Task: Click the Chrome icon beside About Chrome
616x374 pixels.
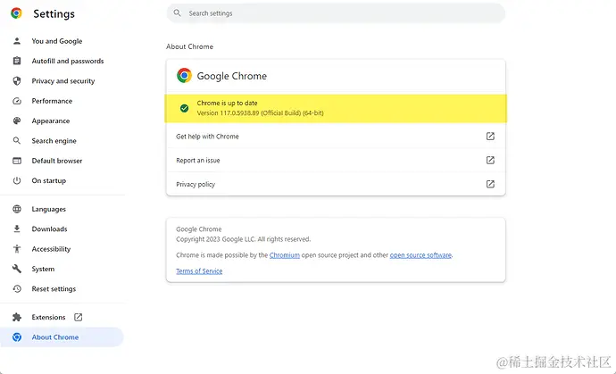Action: 17,337
